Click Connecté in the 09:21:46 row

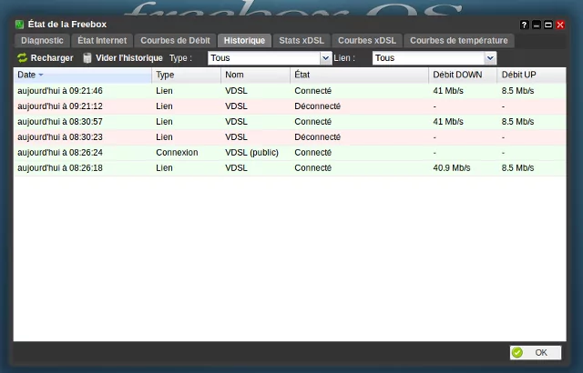pos(312,91)
